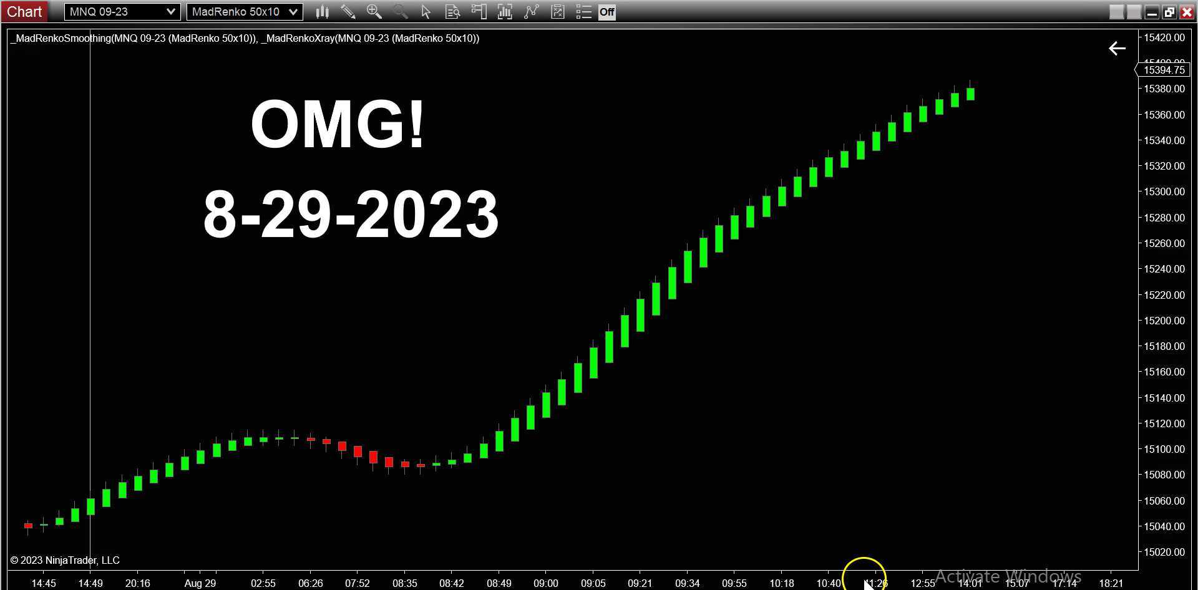Toggle the data box list icon
This screenshot has height=590, width=1198.
click(x=583, y=11)
